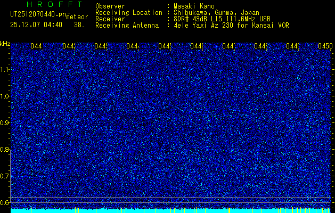This screenshot has width=335, height=213.
Task: Click the 'Receiving Location' label
Action: [129, 13]
